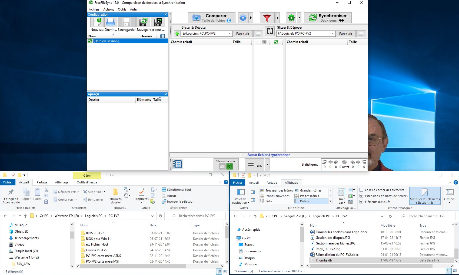Click the Ouvrir configuration icon
The height and width of the screenshot is (275, 459).
pyautogui.click(x=110, y=22)
